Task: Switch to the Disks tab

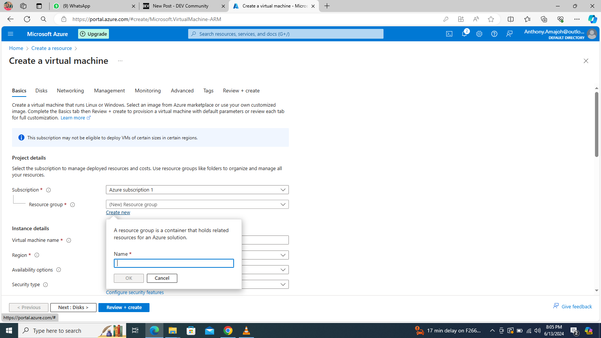Action: click(x=41, y=91)
